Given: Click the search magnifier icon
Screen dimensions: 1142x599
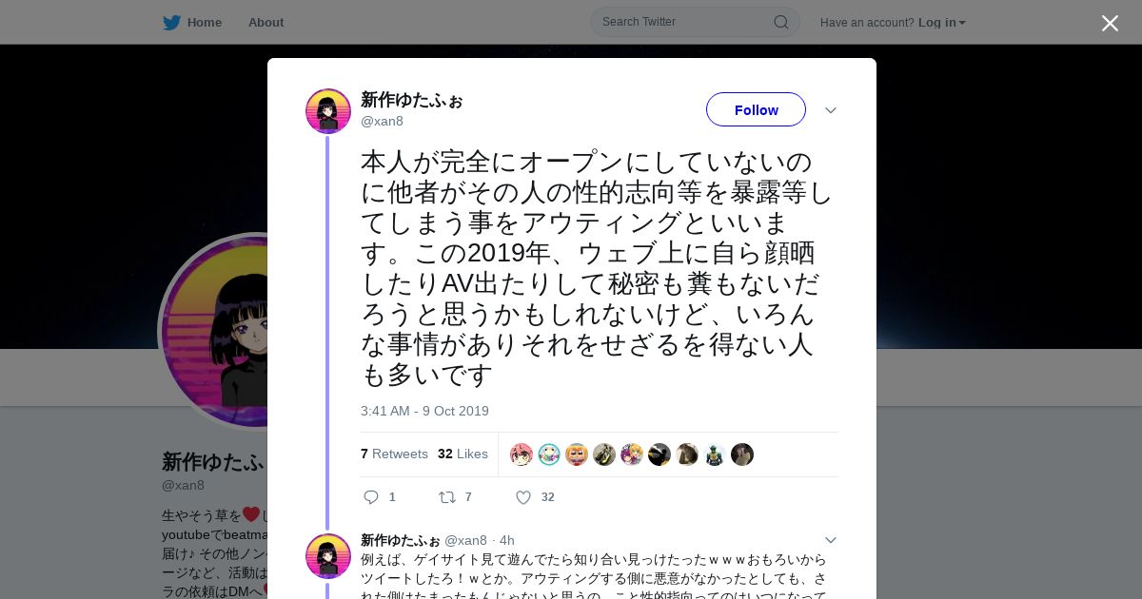Looking at the screenshot, I should [780, 22].
